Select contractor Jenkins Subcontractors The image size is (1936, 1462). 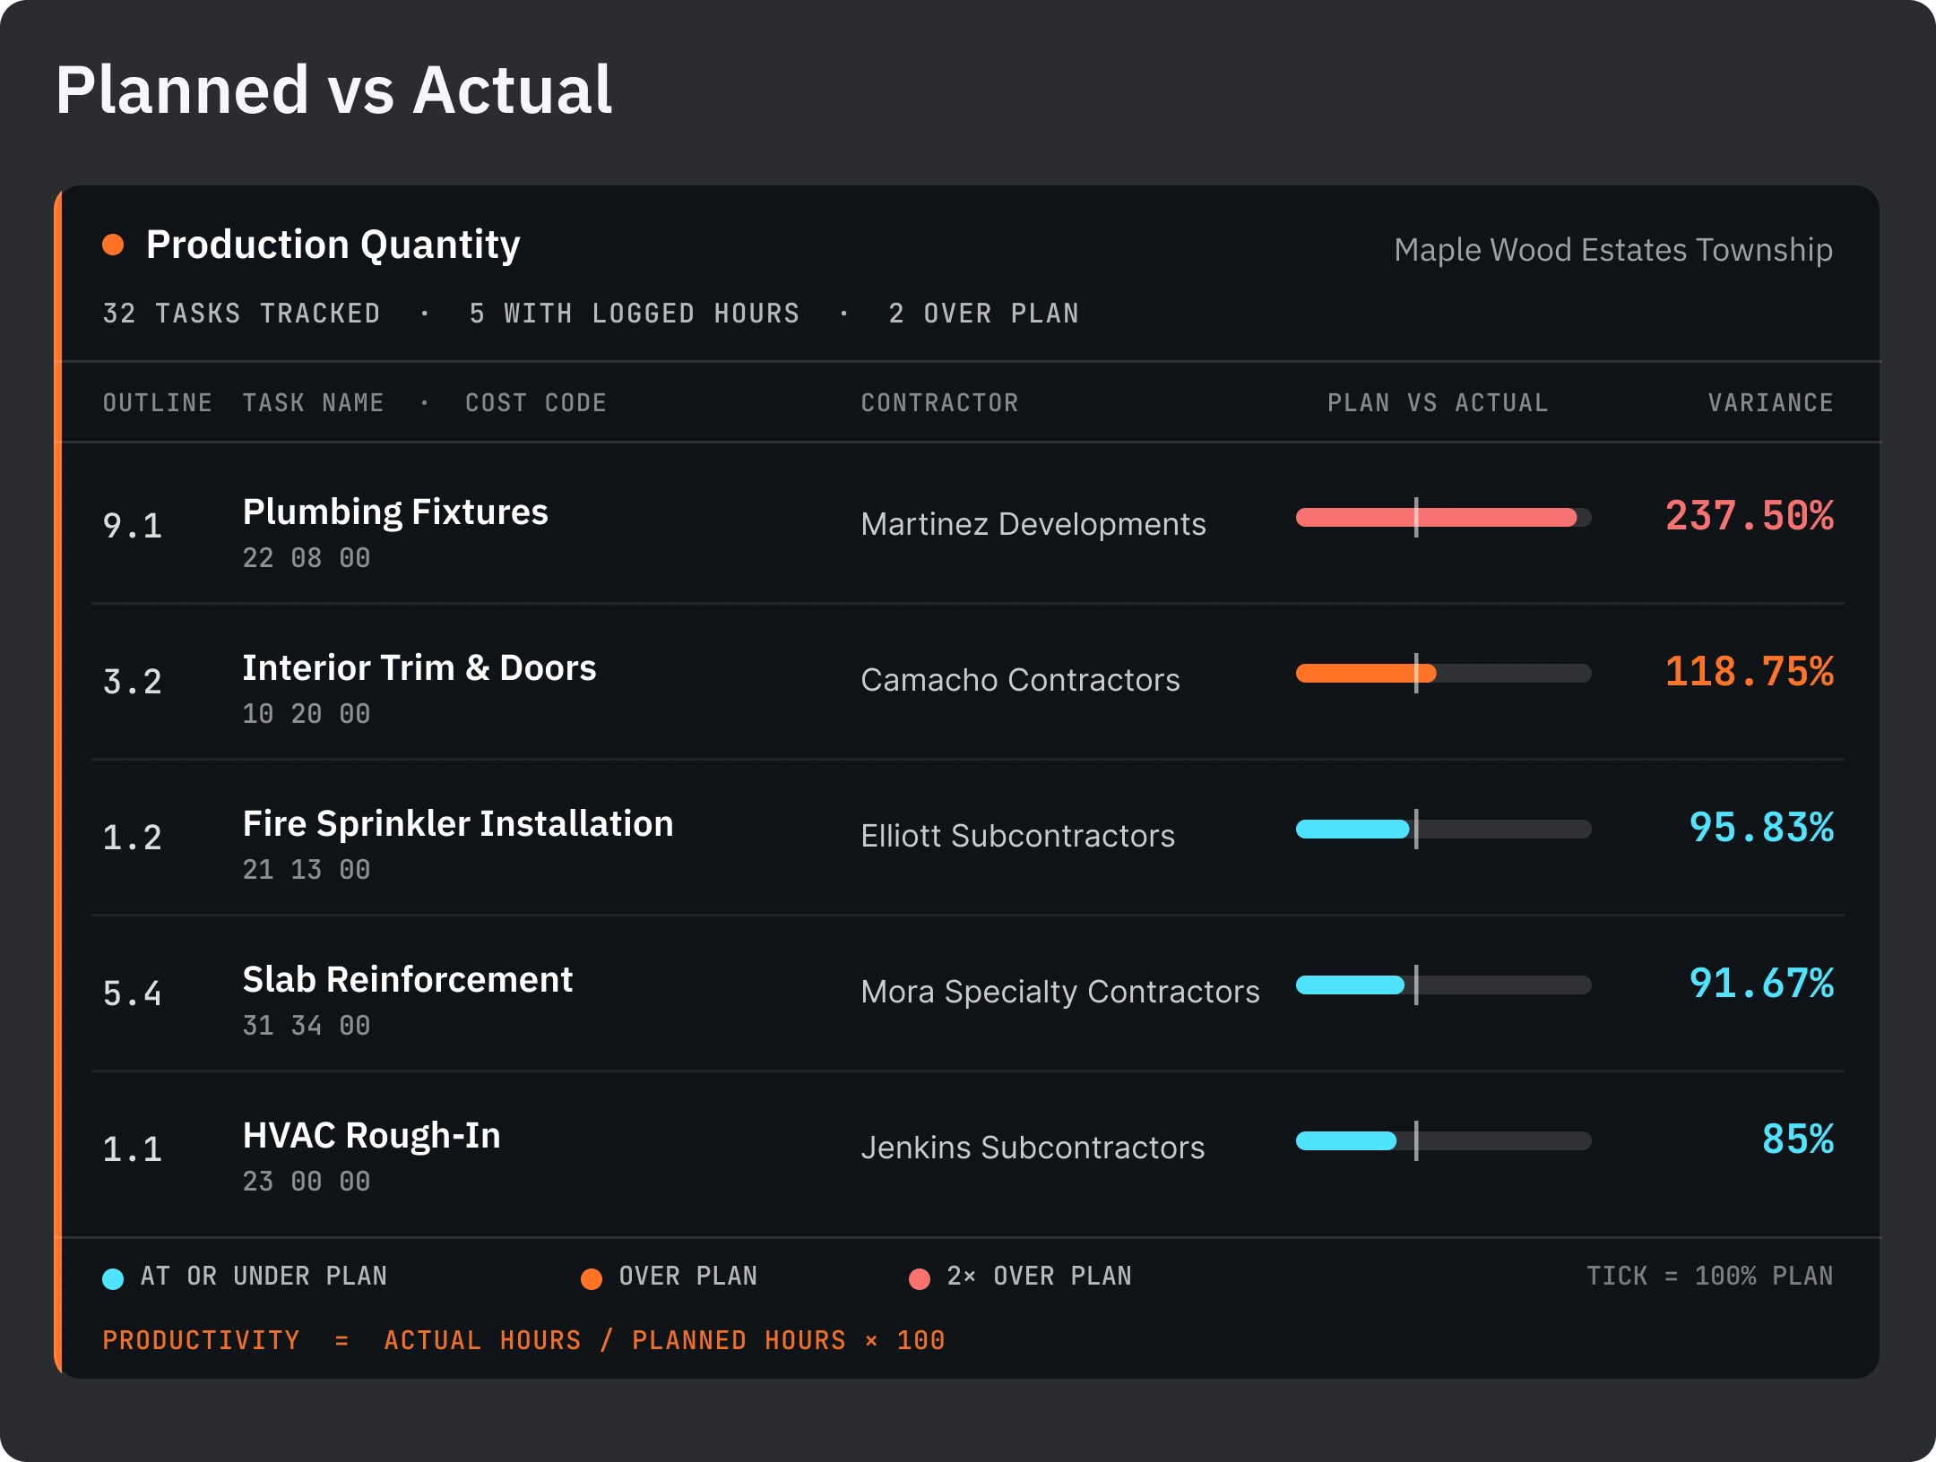click(x=1033, y=1148)
